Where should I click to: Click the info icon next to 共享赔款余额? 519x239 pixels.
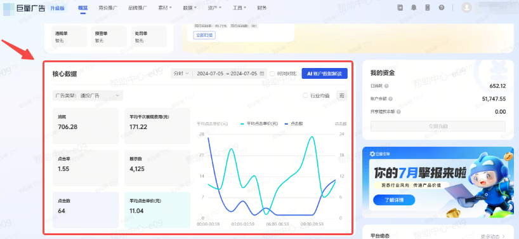pos(398,112)
